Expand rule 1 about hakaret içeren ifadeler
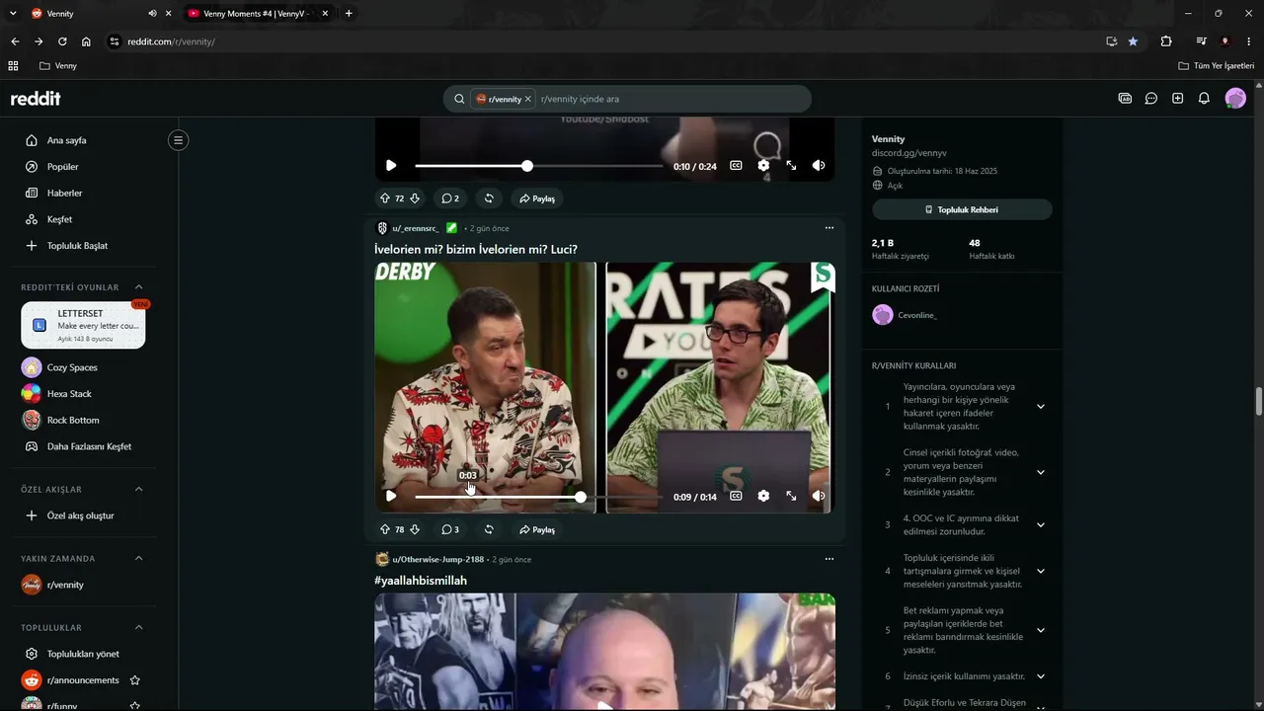The image size is (1264, 711). [1040, 407]
